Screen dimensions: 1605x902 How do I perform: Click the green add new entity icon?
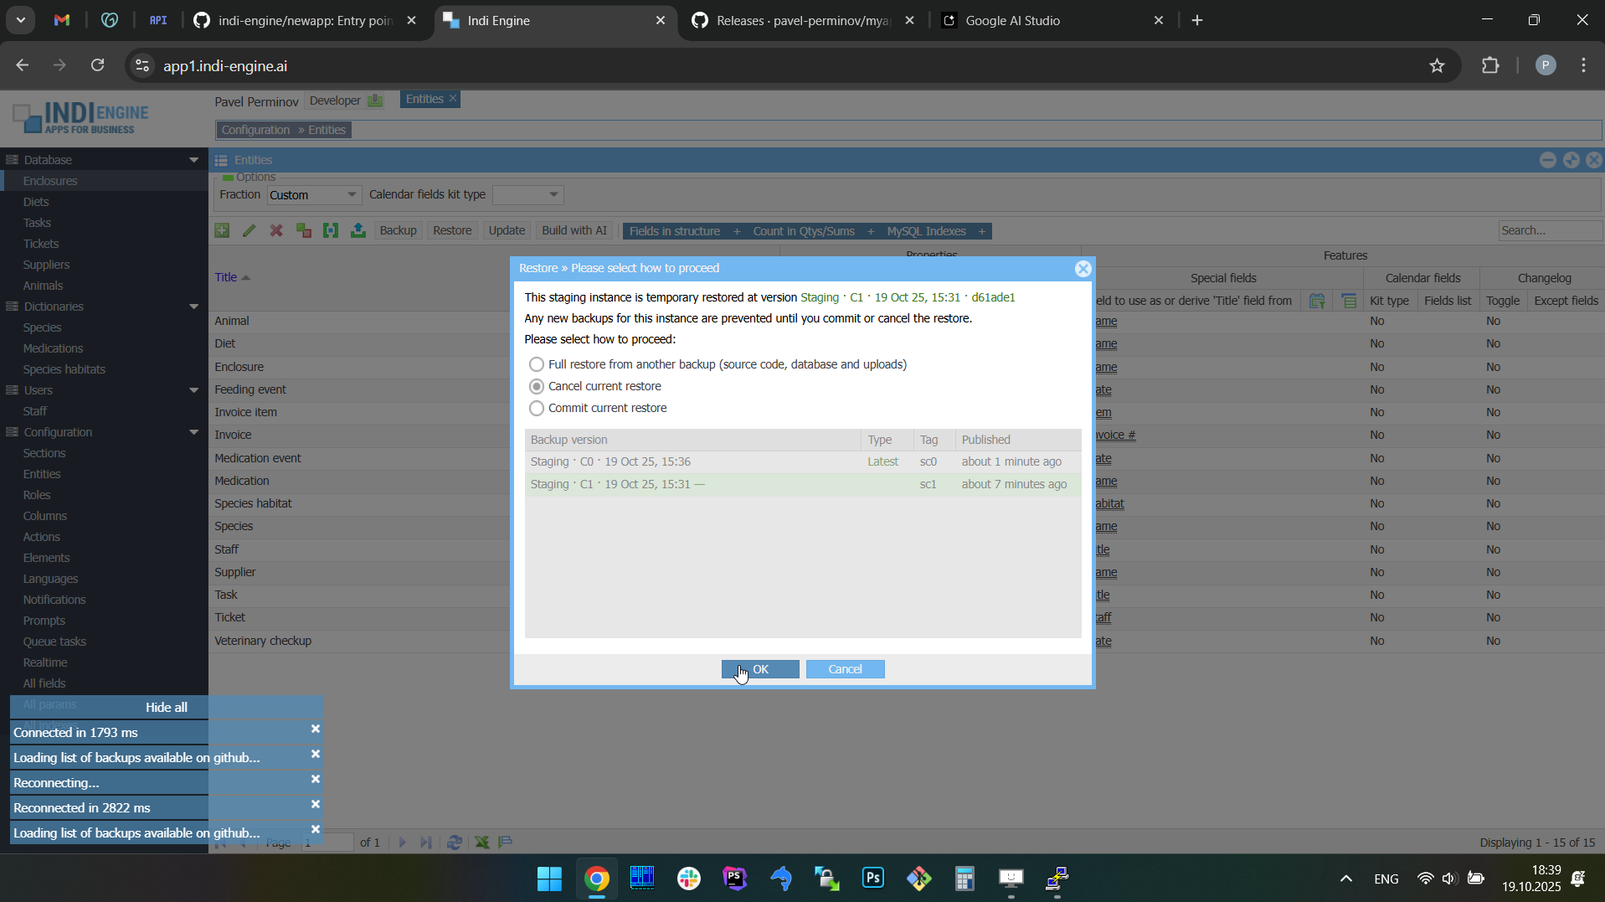tap(222, 231)
